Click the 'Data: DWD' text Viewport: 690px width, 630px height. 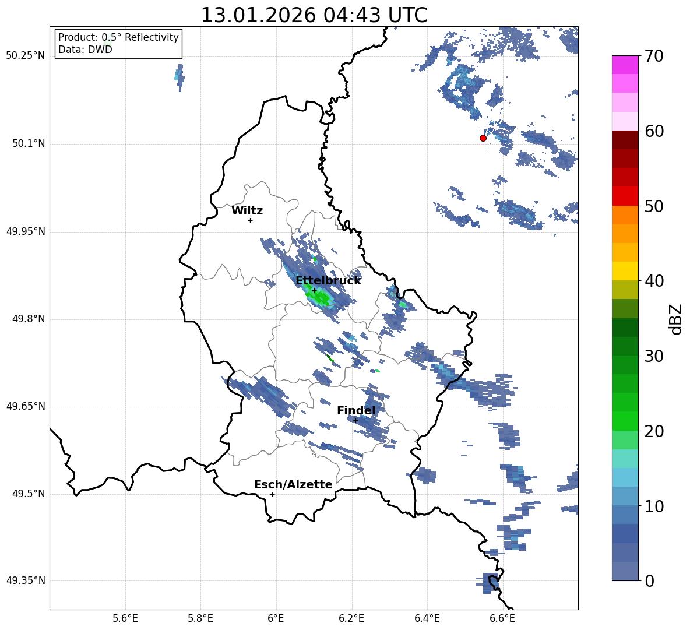coord(85,50)
